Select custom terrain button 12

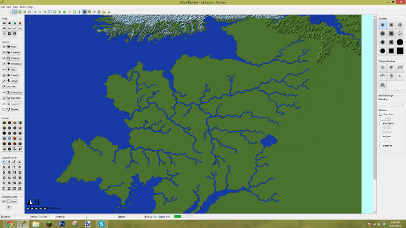20,172
